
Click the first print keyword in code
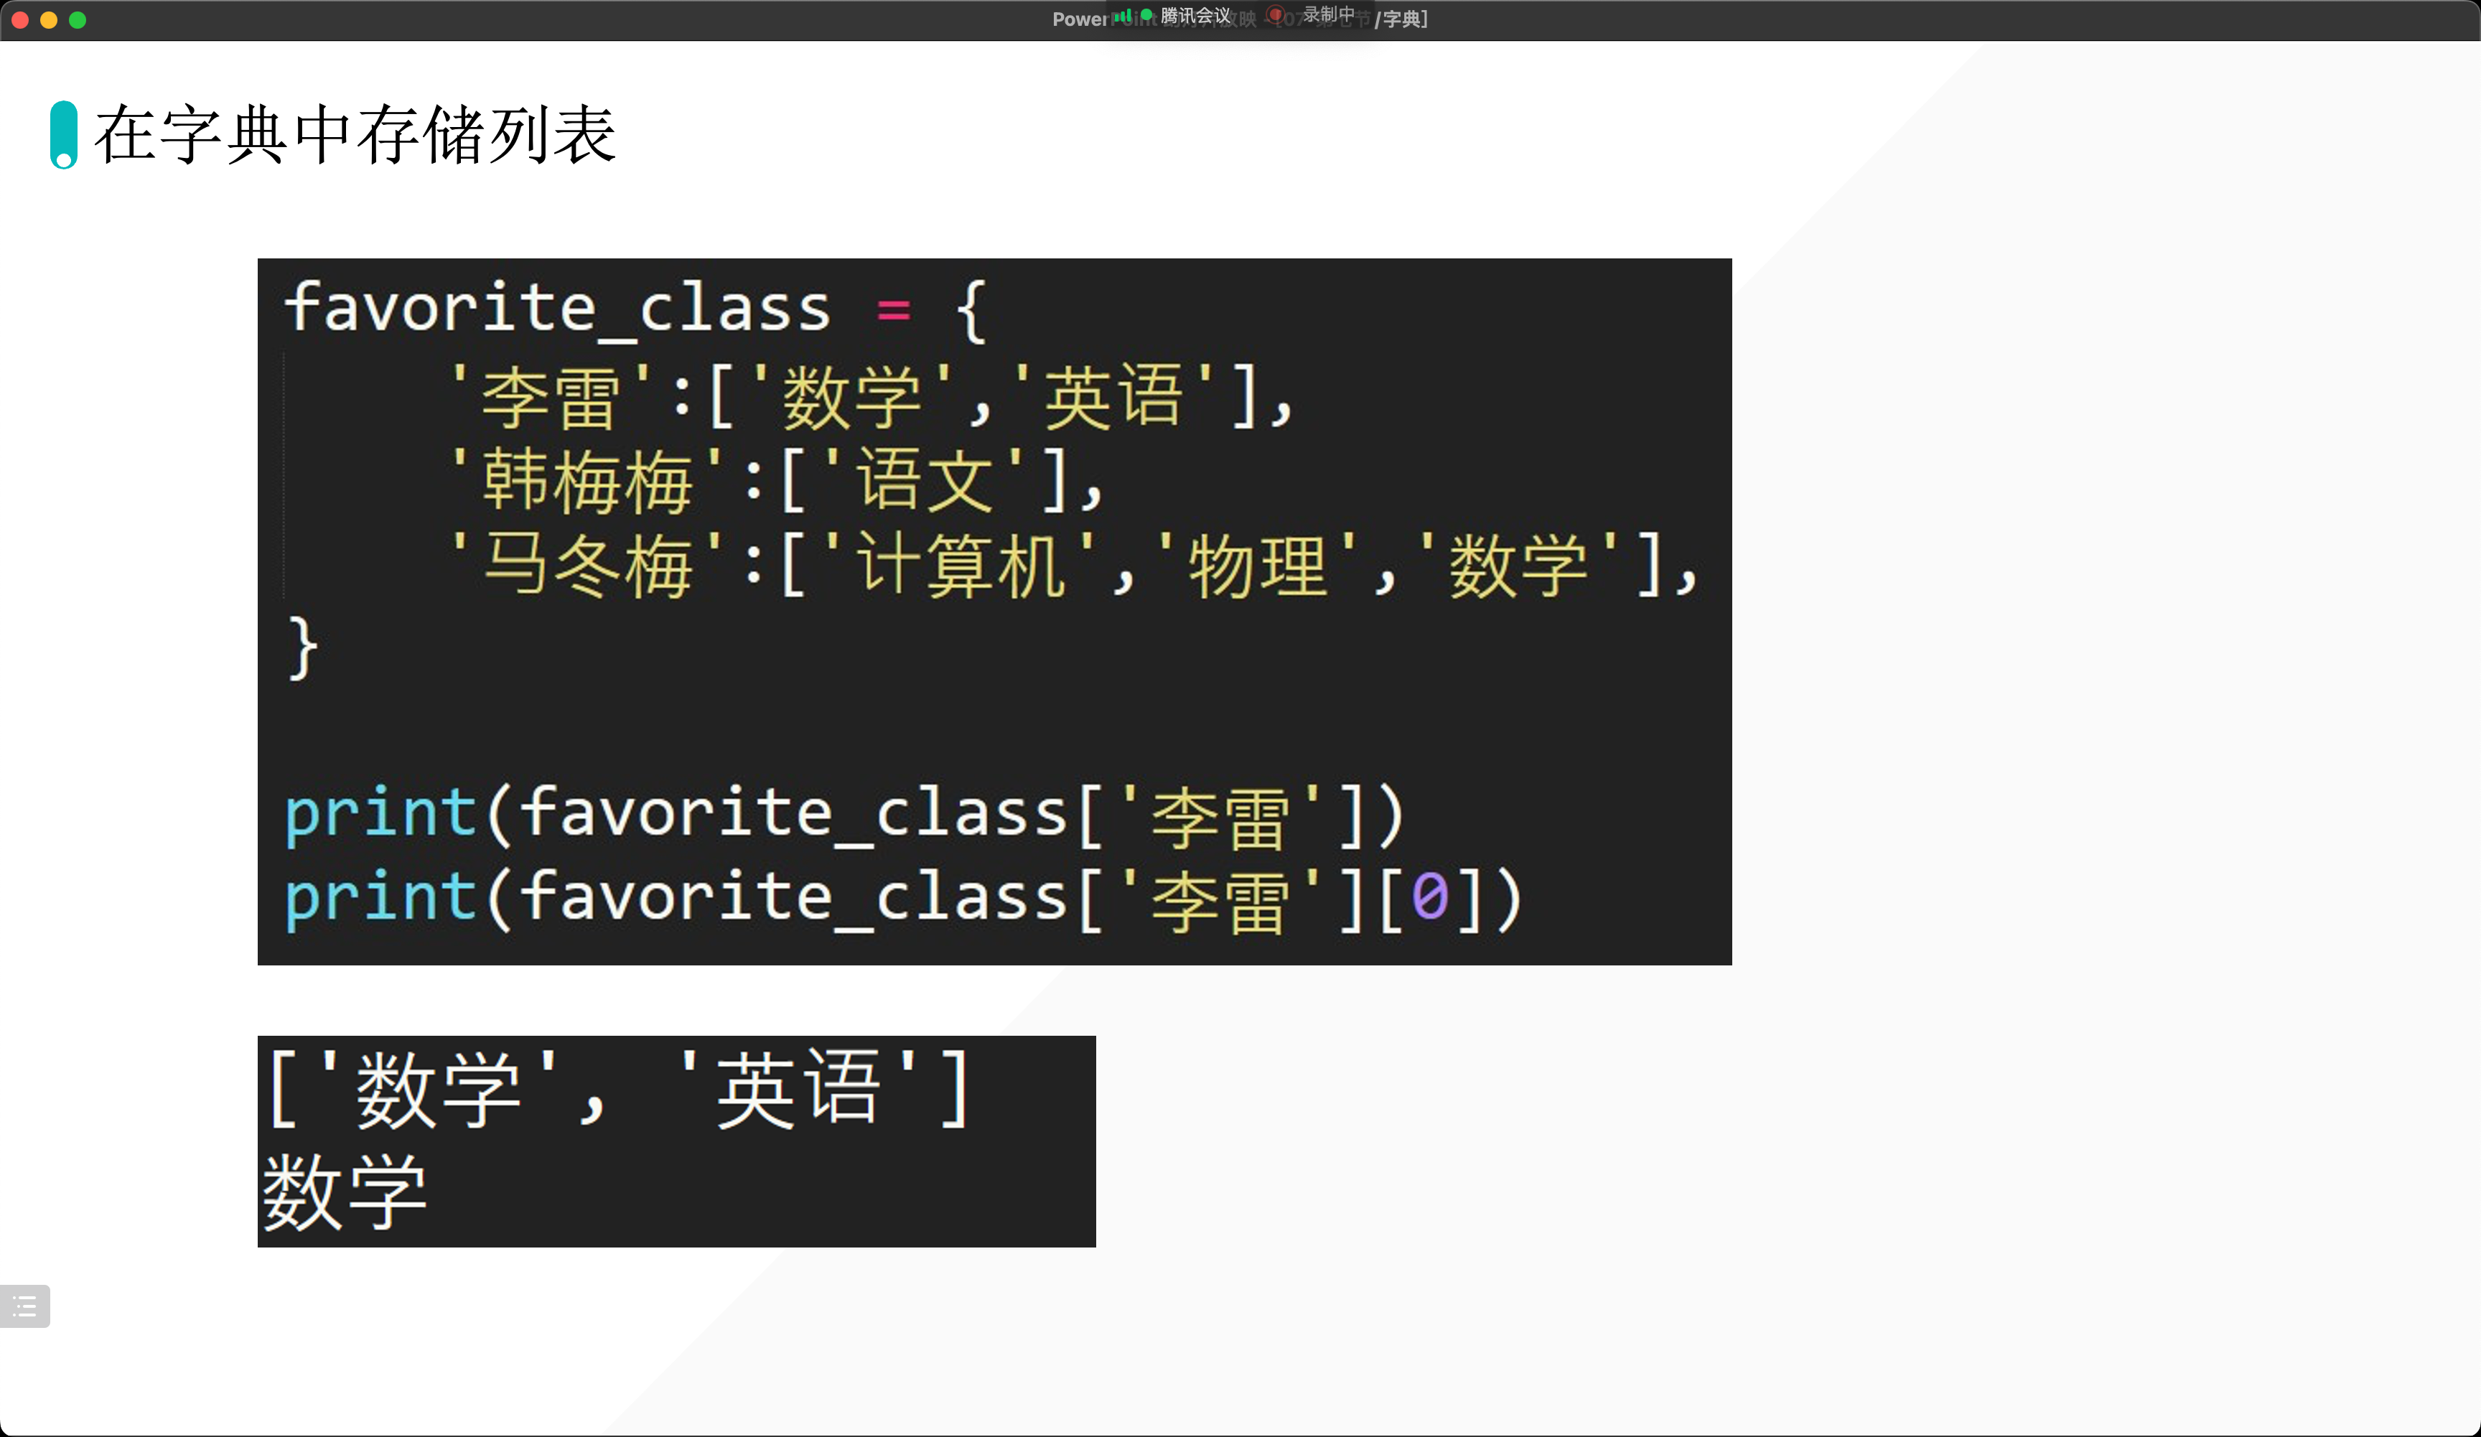pyautogui.click(x=380, y=814)
